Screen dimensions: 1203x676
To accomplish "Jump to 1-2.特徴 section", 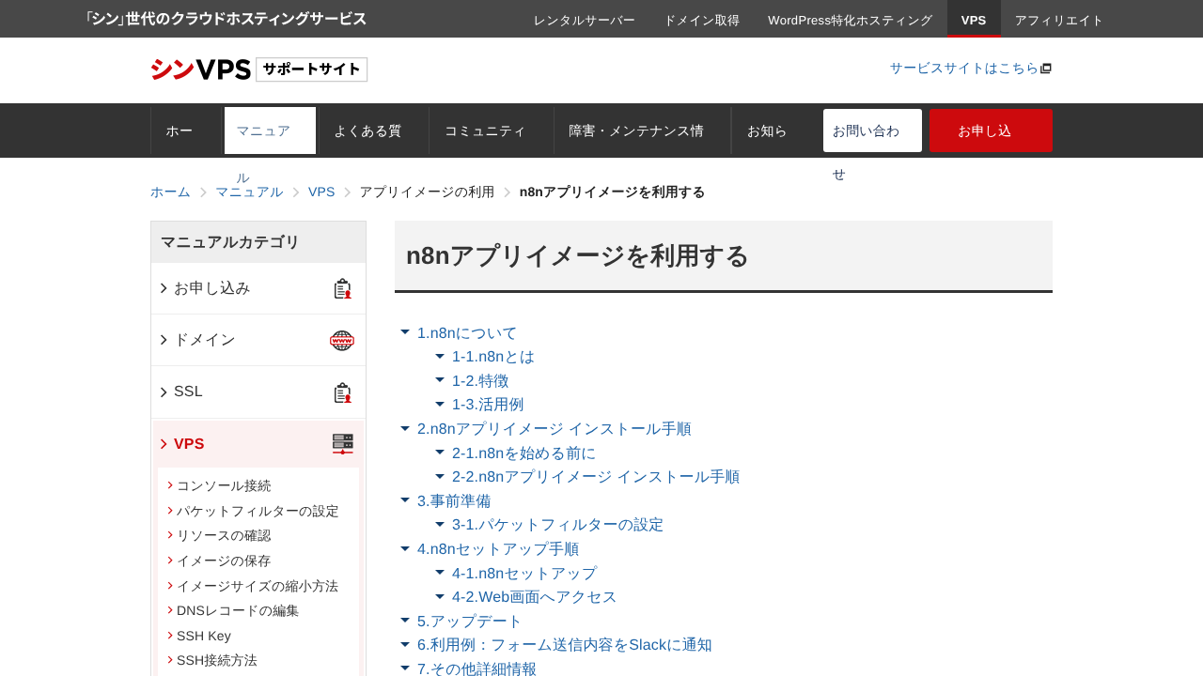I will click(x=480, y=380).
